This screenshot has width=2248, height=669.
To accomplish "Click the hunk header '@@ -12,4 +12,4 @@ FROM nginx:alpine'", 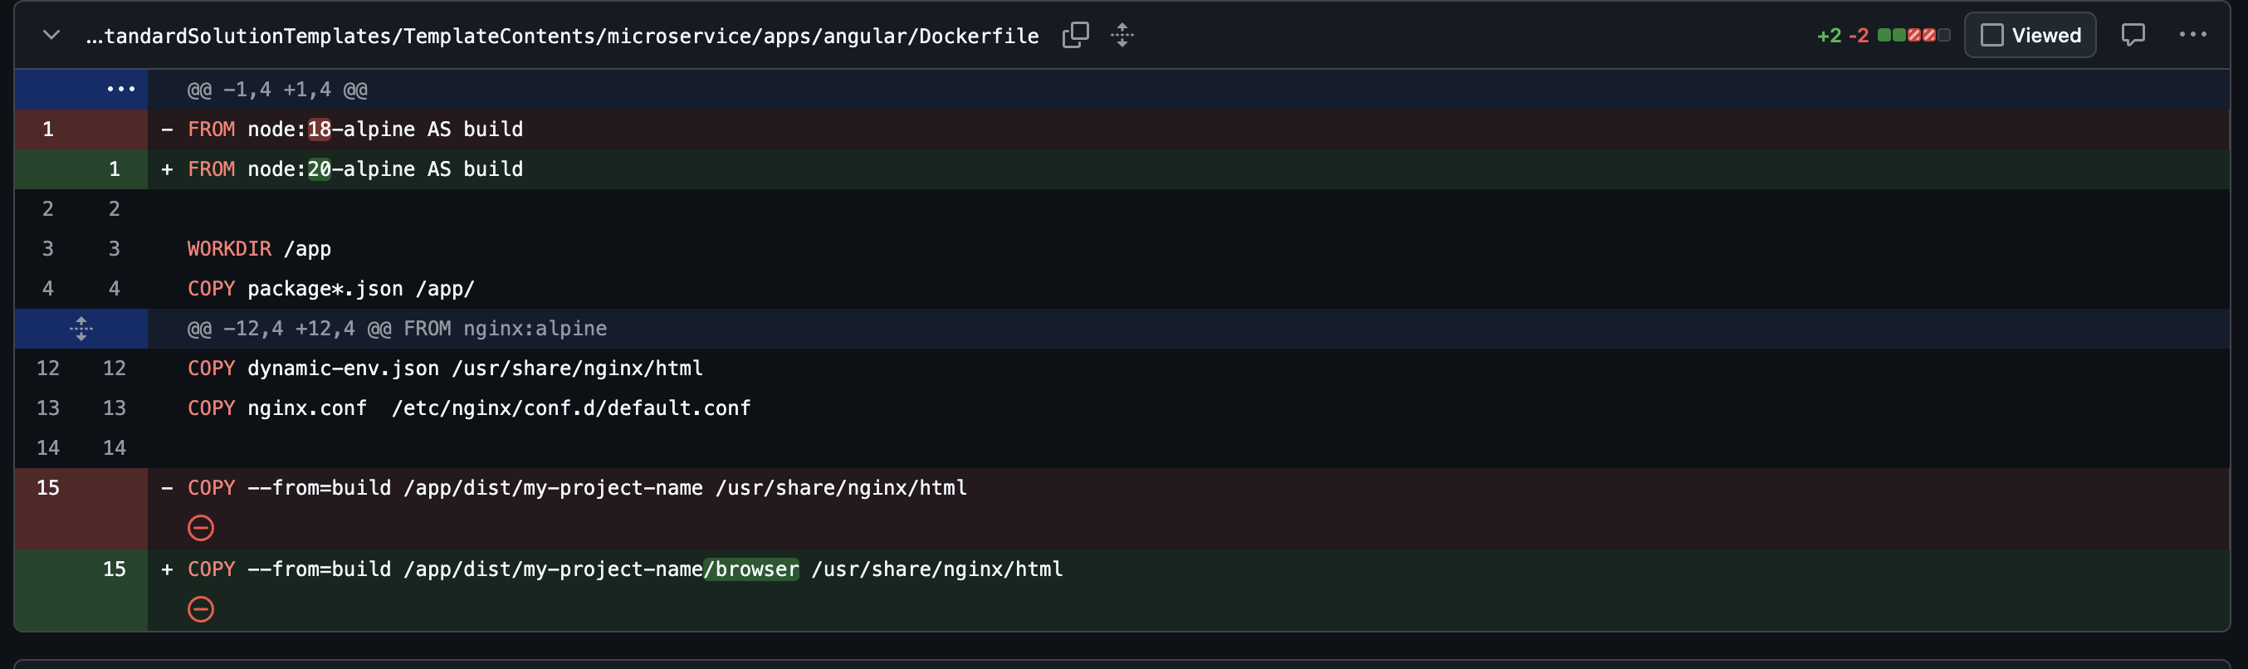I will coord(397,329).
